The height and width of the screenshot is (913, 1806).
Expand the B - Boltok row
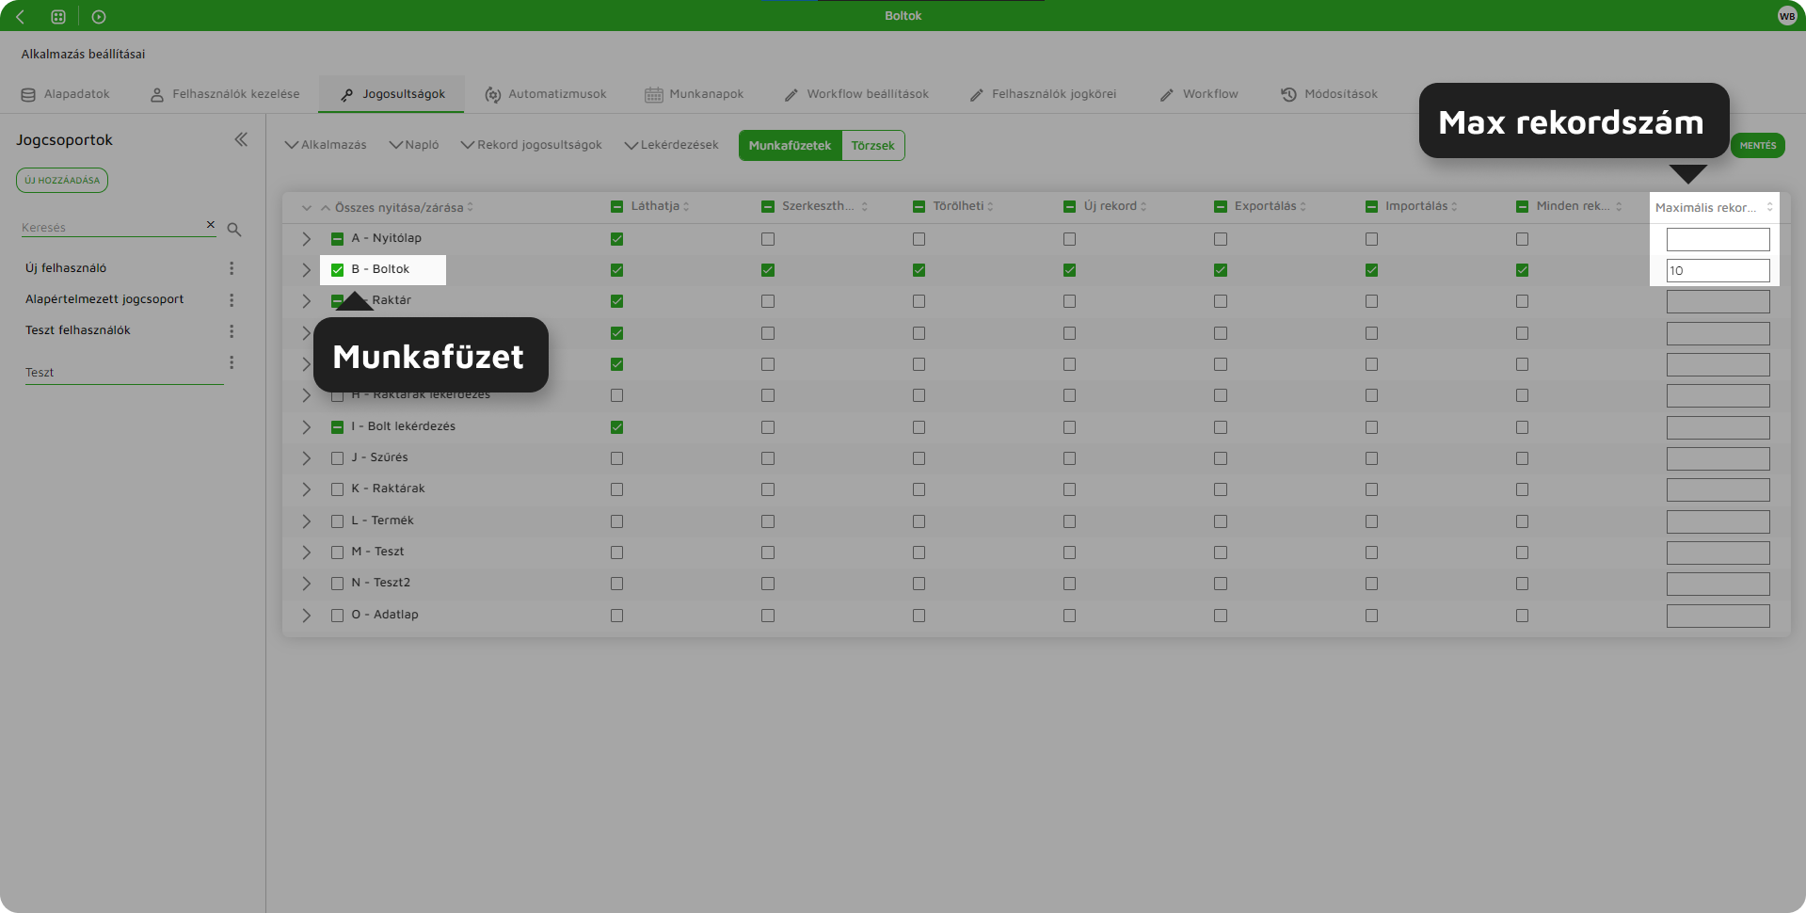(306, 270)
